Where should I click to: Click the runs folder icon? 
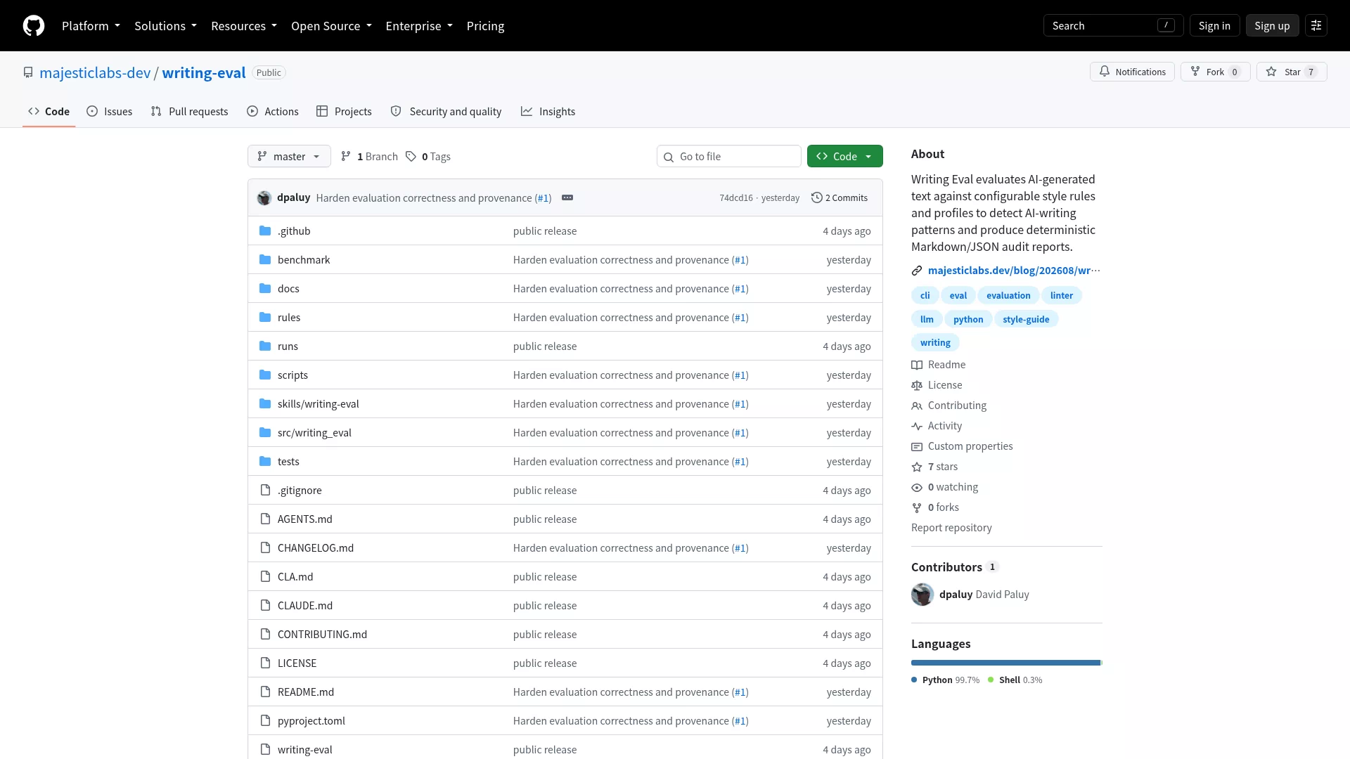click(265, 346)
